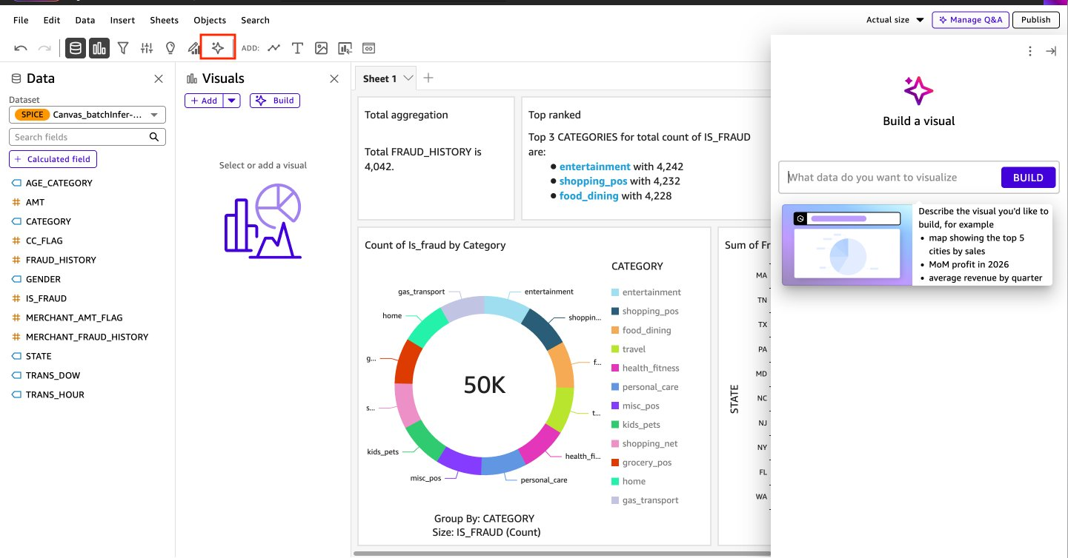
Task: Open the Insert menu
Action: (x=122, y=20)
